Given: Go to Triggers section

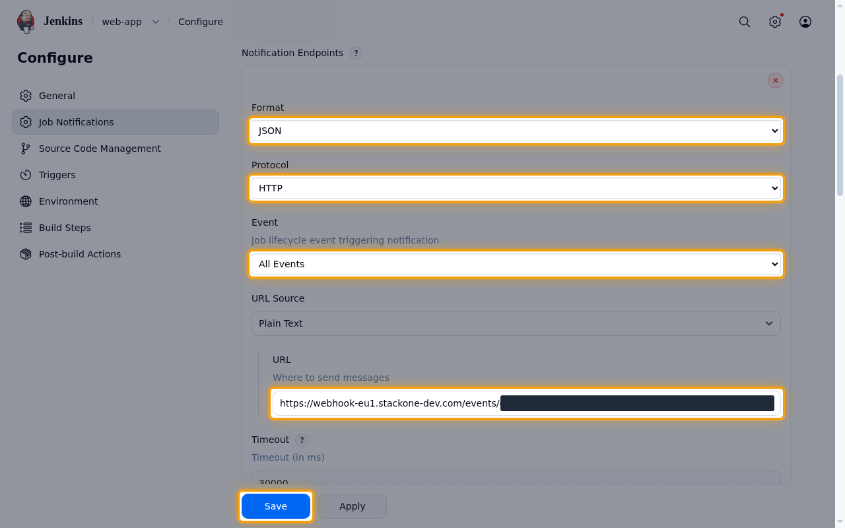Looking at the screenshot, I should [x=116, y=175].
